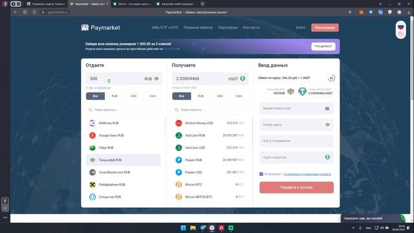Viewport: 414px width, 233px height.
Task: Go back in the browser
Action: (16, 12)
